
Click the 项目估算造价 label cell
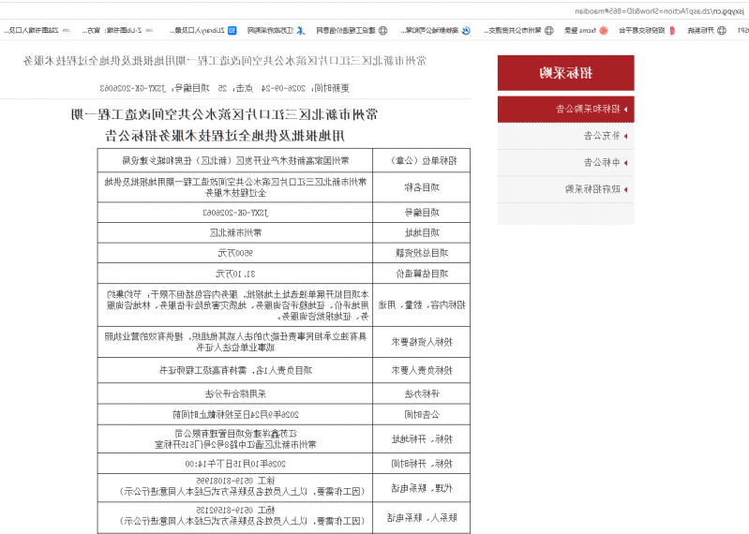pyautogui.click(x=421, y=274)
